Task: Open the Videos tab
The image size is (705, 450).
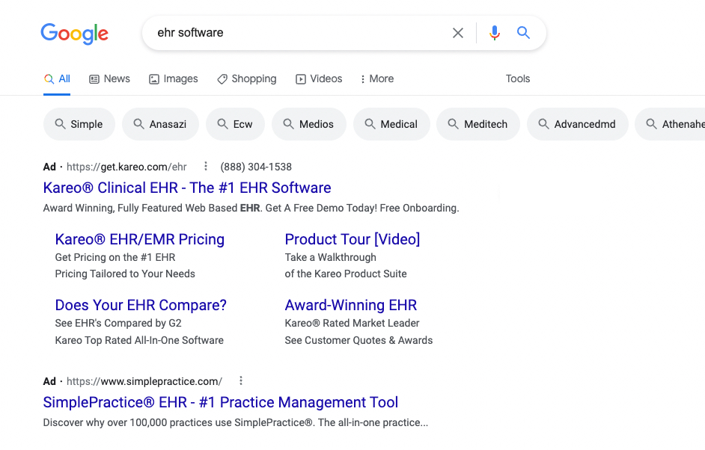Action: (319, 79)
